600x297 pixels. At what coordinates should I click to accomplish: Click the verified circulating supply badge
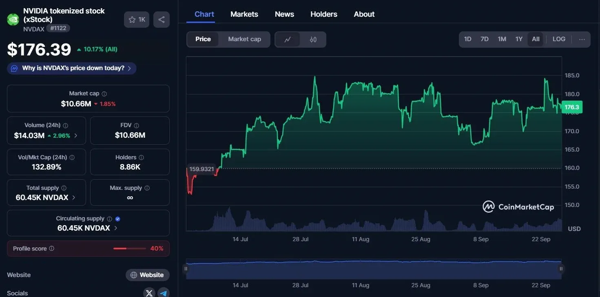[x=118, y=219]
